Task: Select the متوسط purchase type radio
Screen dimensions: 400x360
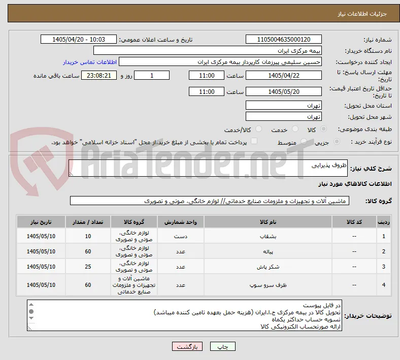Action: (304, 142)
